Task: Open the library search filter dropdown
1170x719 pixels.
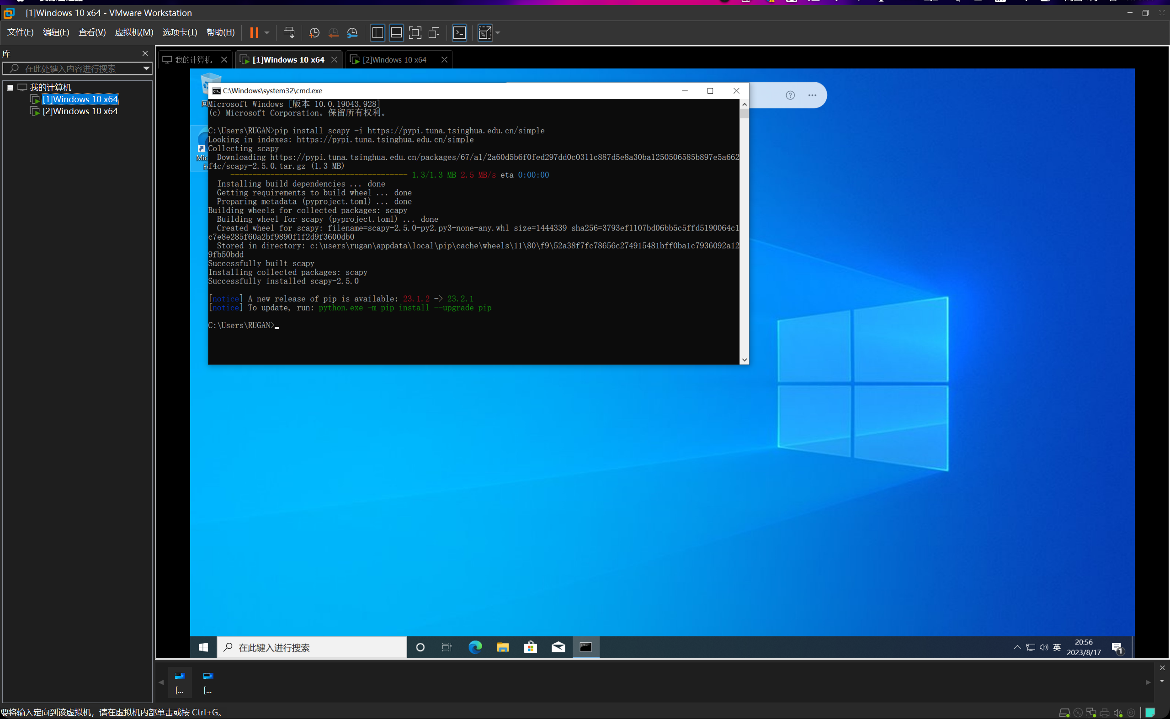Action: 147,68
